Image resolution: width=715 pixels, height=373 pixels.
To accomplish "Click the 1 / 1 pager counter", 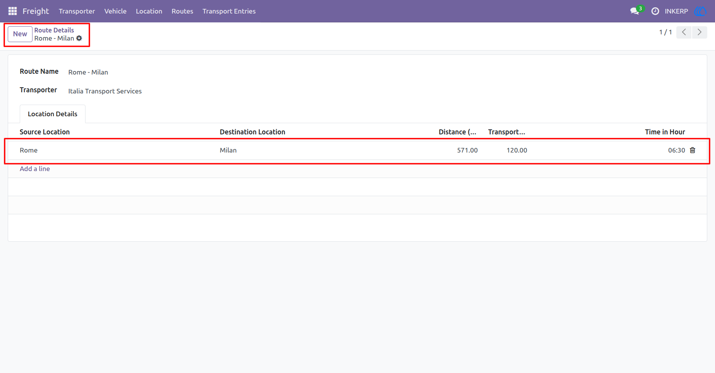I will (665, 32).
